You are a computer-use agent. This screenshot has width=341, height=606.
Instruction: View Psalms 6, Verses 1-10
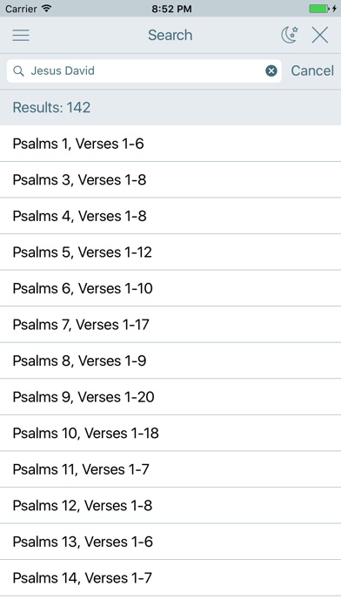click(x=170, y=288)
